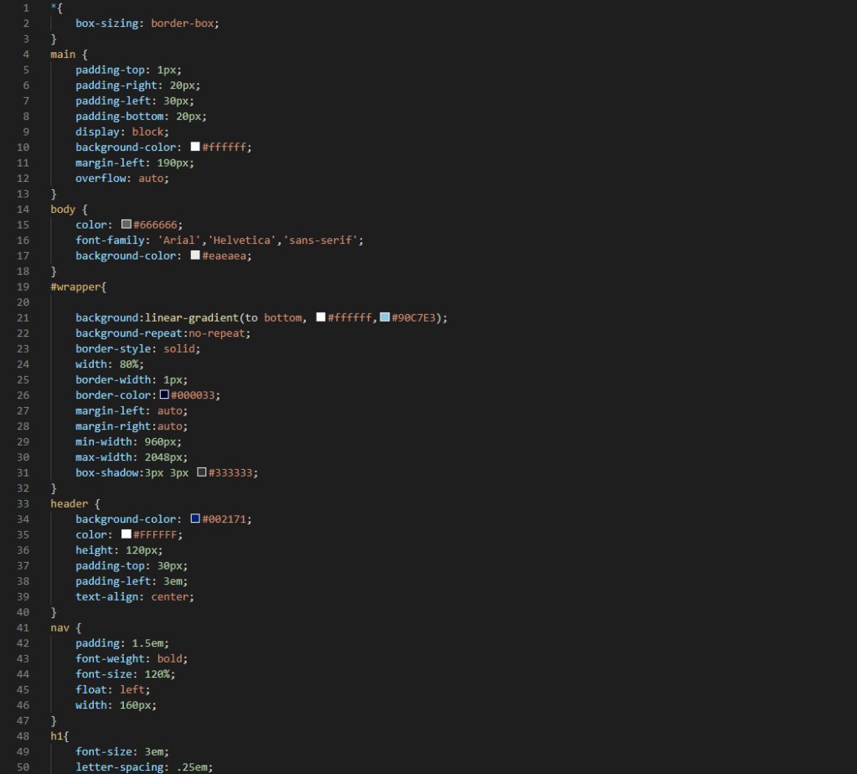Select line number 33 in the gutter
The height and width of the screenshot is (774, 857).
pos(25,503)
